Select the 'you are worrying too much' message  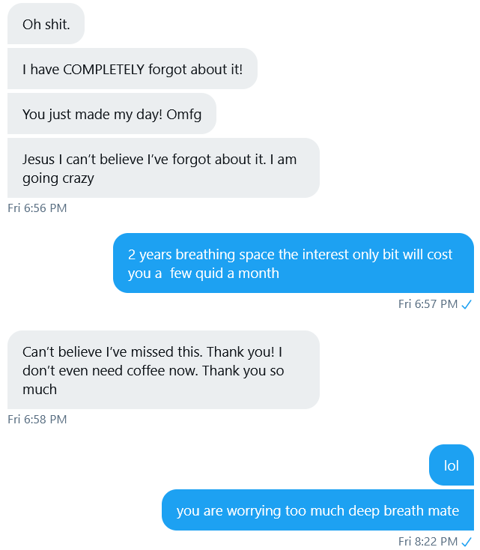pos(318,510)
